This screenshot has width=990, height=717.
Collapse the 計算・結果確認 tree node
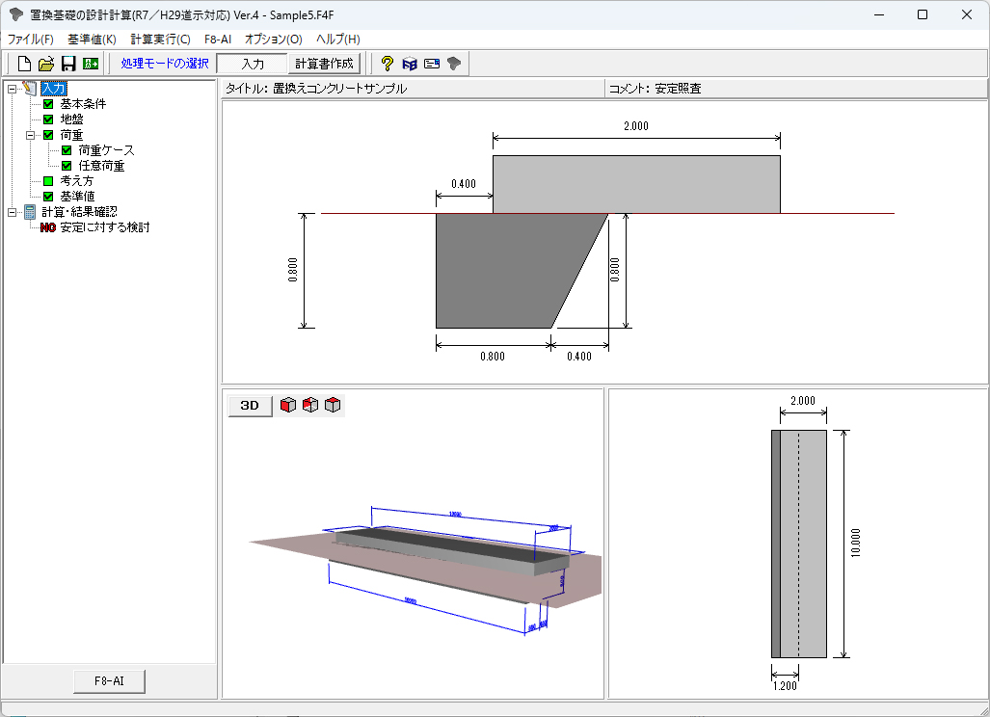point(12,213)
